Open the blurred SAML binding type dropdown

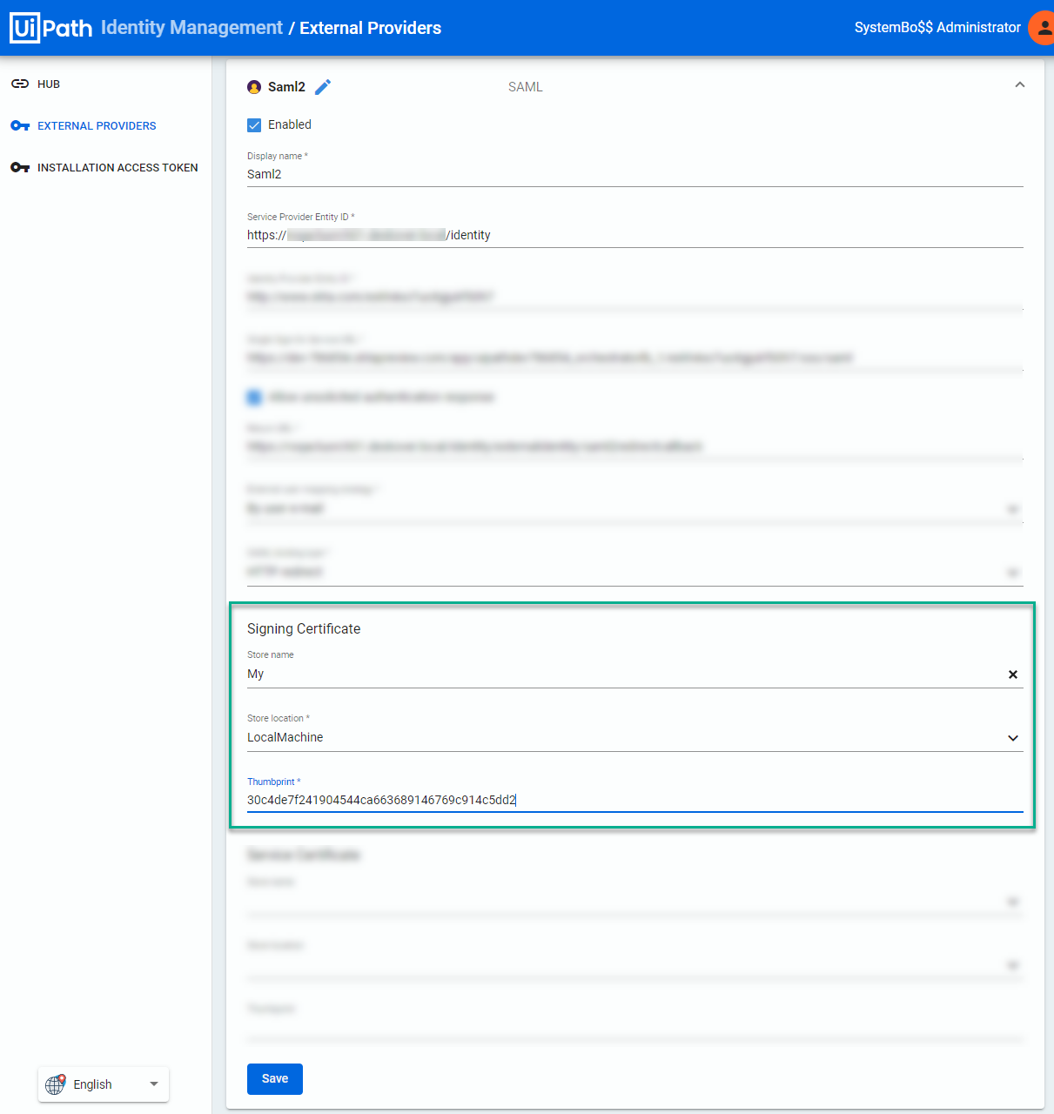[x=1013, y=573]
